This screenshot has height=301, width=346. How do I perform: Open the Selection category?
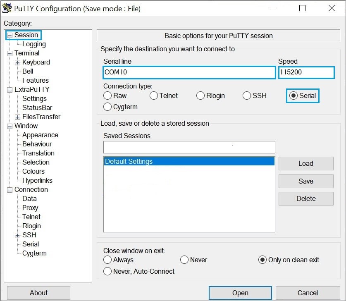point(36,162)
